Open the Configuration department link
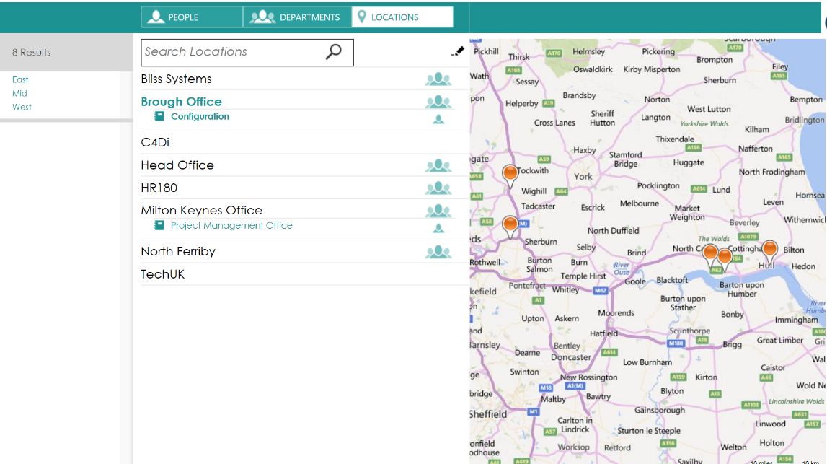The height and width of the screenshot is (464, 827). 200,116
